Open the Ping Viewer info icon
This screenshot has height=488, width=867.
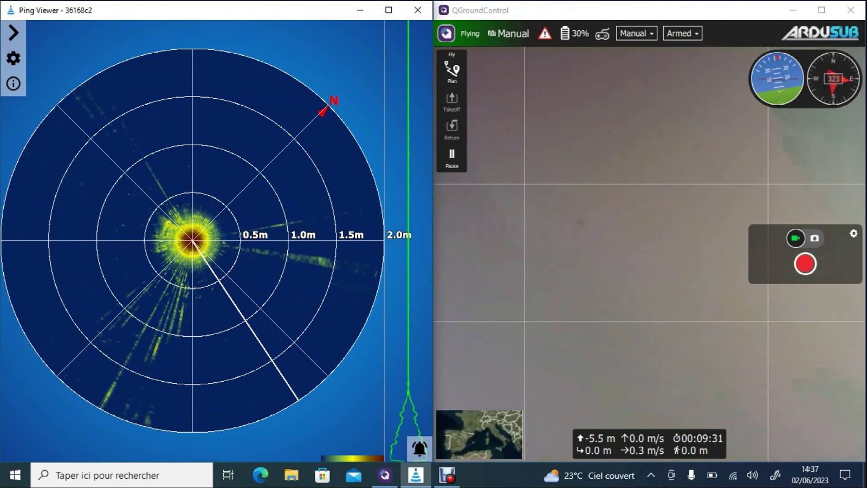14,84
